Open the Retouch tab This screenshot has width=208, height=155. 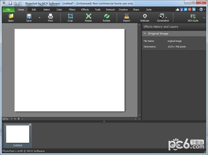pos(110,10)
